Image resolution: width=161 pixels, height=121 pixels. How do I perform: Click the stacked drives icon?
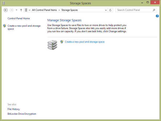52,45
